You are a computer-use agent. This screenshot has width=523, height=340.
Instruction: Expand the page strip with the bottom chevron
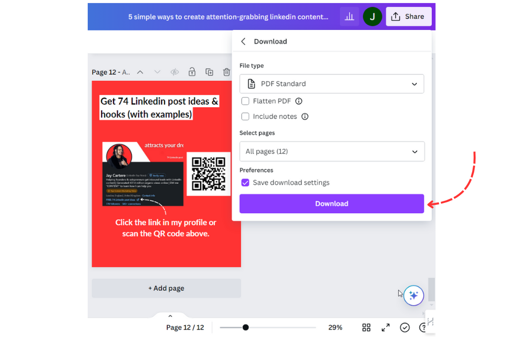click(x=170, y=316)
